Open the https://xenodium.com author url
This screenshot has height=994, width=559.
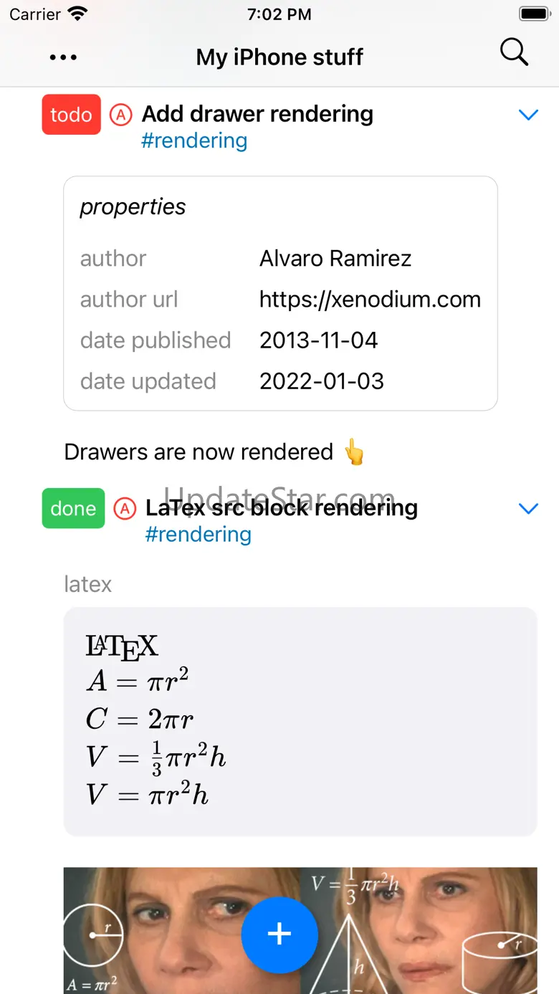[370, 300]
